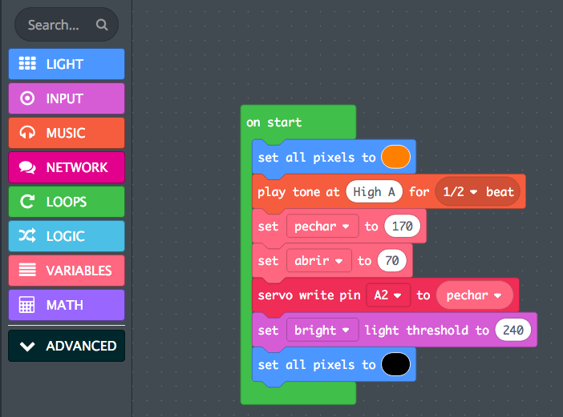Screen dimensions: 563x417
Task: Click the High A tone field
Action: click(x=373, y=192)
